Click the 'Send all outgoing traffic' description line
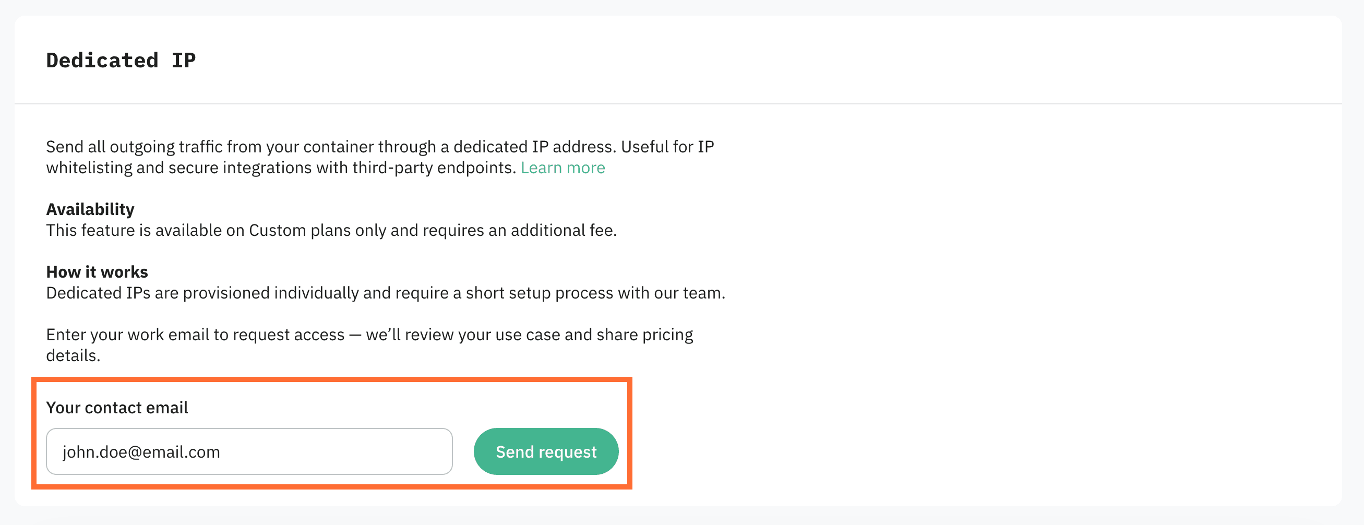 point(380,147)
